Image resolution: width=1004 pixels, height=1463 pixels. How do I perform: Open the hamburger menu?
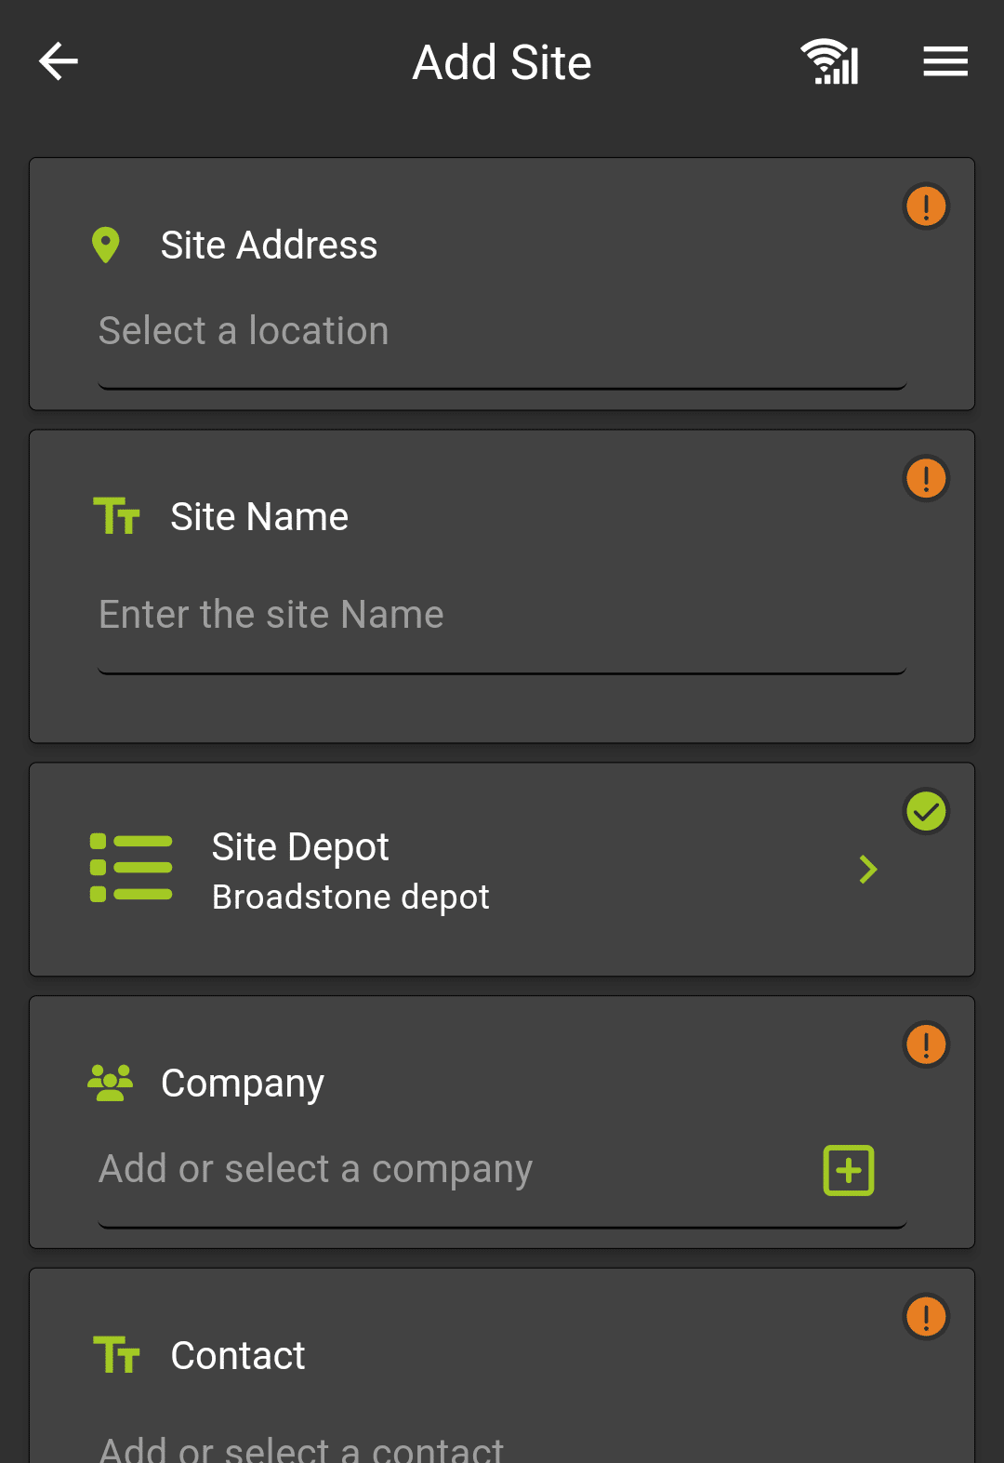click(945, 62)
